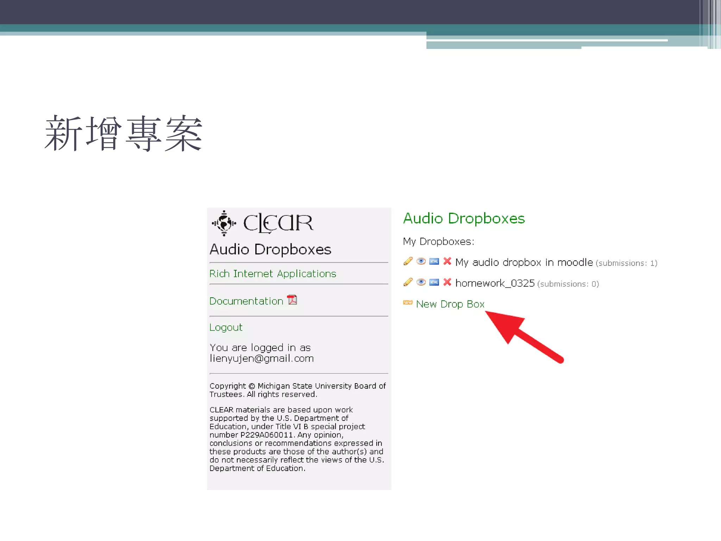The width and height of the screenshot is (721, 541).
Task: Click the Logout link
Action: 226,328
